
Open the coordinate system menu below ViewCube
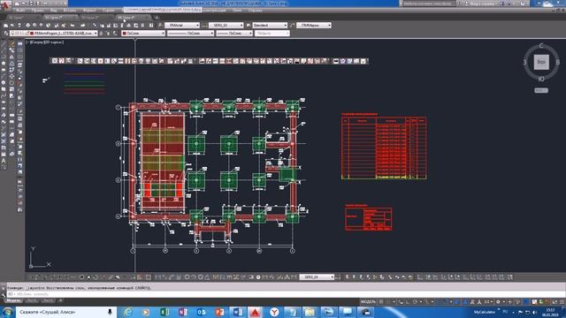click(541, 90)
